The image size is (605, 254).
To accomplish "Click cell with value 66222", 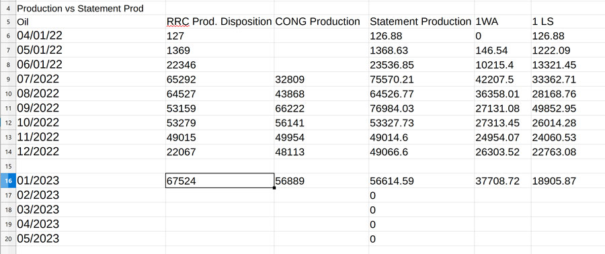I will [321, 108].
